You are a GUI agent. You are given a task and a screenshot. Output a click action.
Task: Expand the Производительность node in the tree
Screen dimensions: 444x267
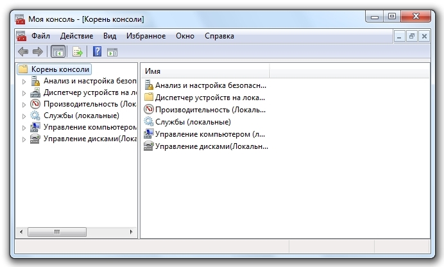tap(24, 105)
